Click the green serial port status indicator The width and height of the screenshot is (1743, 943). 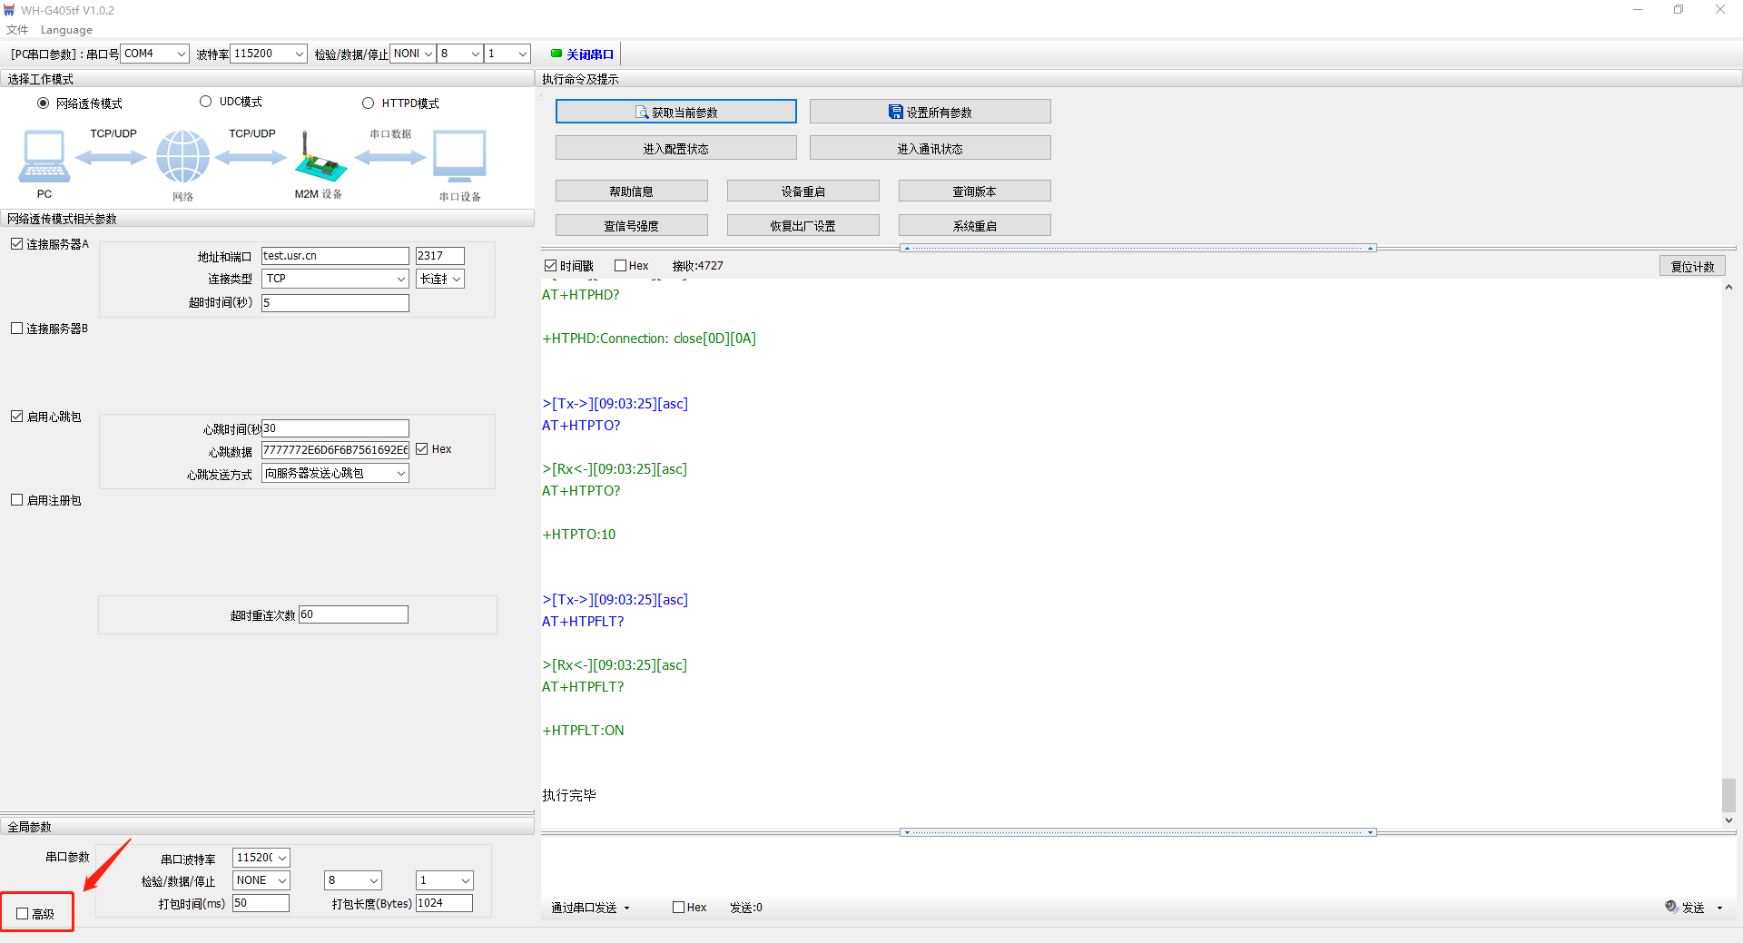[556, 54]
